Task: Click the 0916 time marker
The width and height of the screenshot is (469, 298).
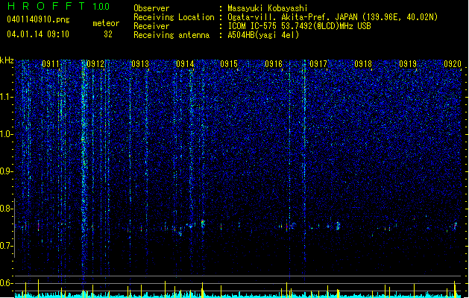Action: point(274,64)
